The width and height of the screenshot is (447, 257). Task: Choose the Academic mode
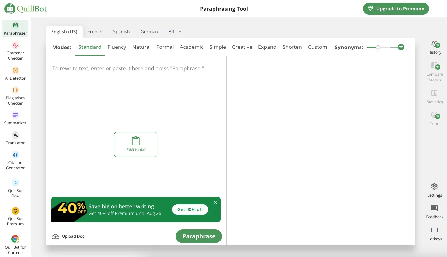click(x=191, y=47)
